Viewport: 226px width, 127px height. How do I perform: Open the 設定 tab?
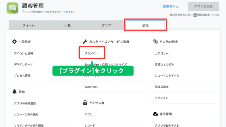pyautogui.click(x=145, y=25)
